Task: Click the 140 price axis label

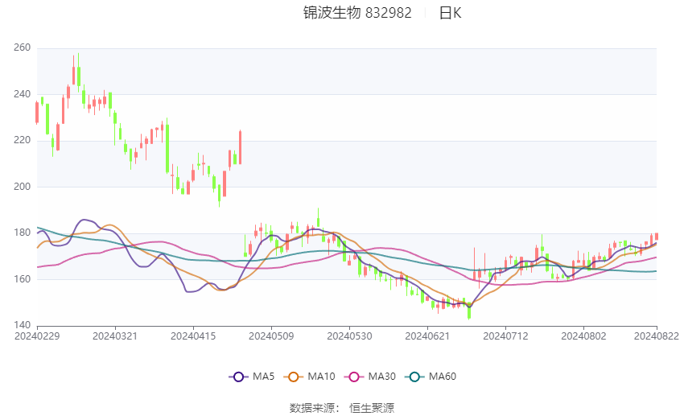Action: (23, 325)
